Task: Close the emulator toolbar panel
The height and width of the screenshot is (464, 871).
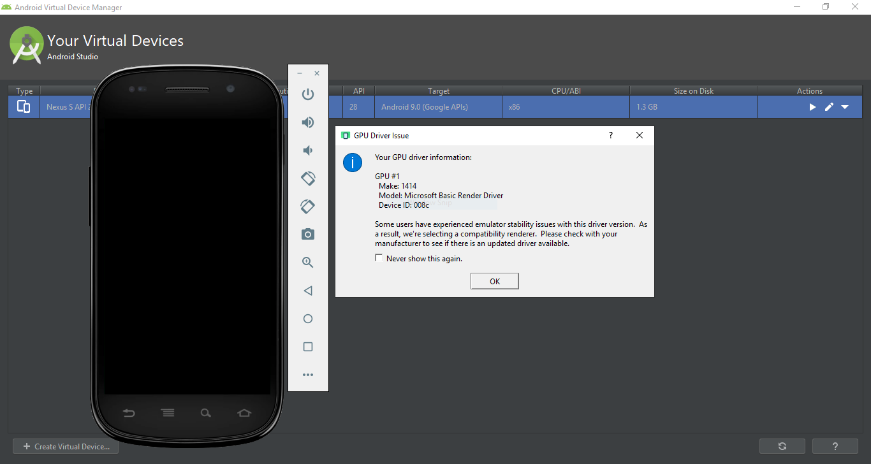Action: (x=317, y=74)
